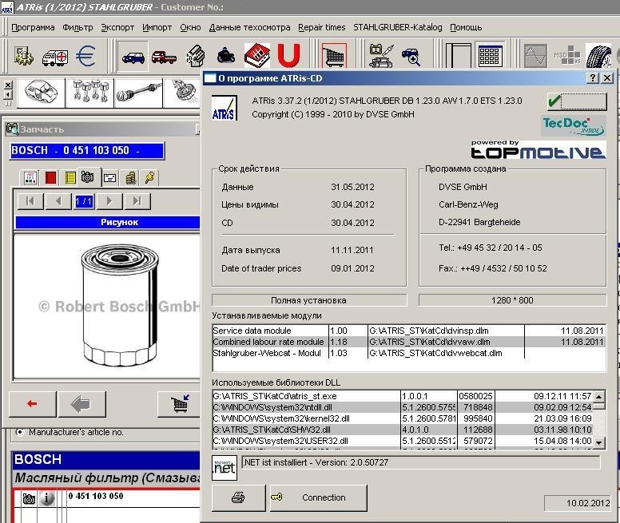The width and height of the screenshot is (620, 523).
Task: Select the passenger car catalog icon
Action: point(133,57)
